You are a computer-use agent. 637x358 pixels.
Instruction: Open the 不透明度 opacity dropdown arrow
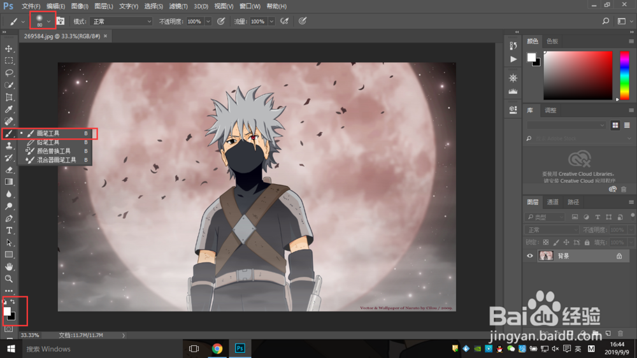(x=208, y=22)
